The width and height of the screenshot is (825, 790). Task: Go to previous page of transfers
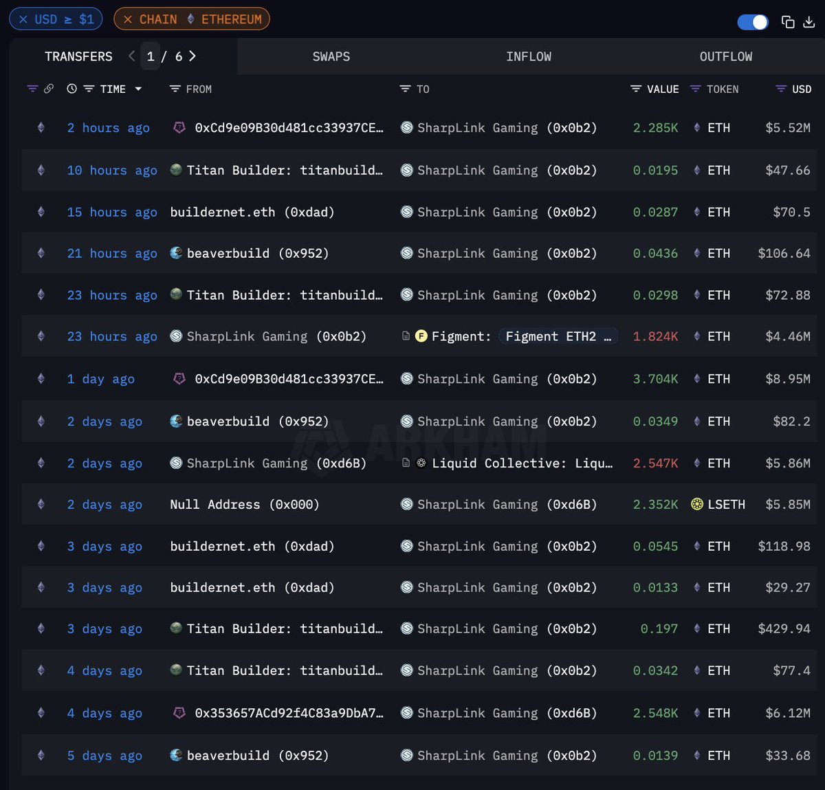(131, 56)
